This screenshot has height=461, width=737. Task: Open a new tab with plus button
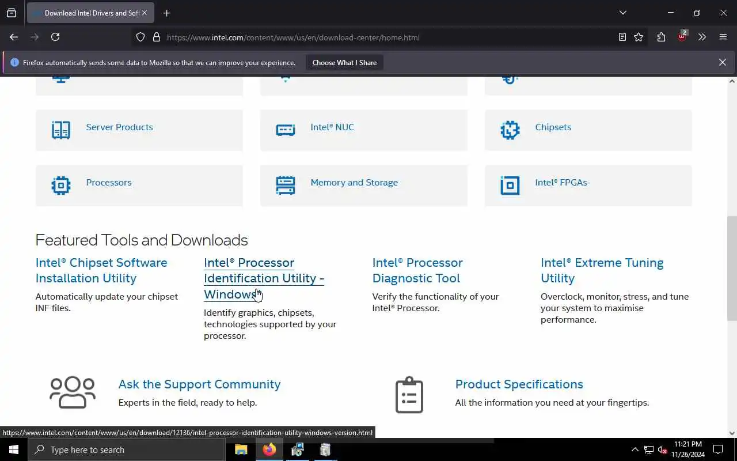pos(167,13)
